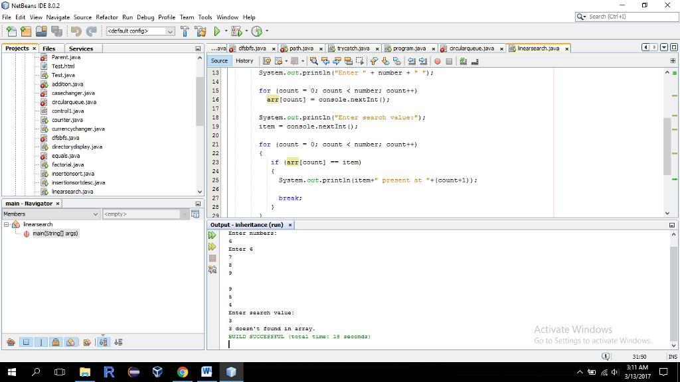Image resolution: width=680 pixels, height=382 pixels.
Task: Click Start Macro Recording red circle
Action: [x=437, y=61]
